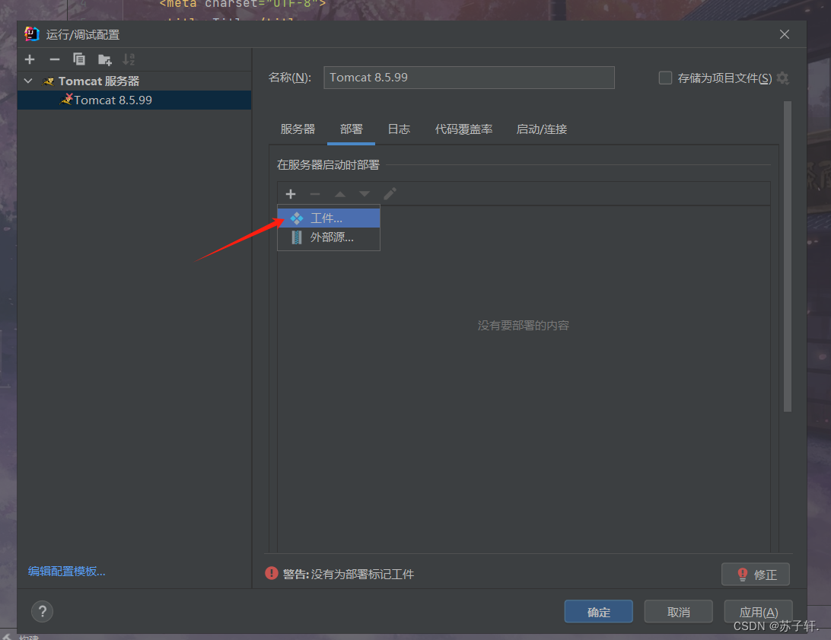Open the 日志 tab
Image resolution: width=831 pixels, height=640 pixels.
(399, 129)
